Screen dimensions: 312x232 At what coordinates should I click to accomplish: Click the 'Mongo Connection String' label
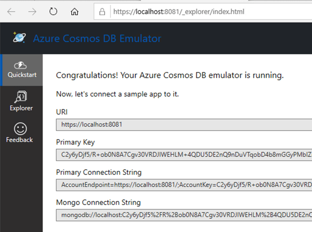tap(98, 202)
